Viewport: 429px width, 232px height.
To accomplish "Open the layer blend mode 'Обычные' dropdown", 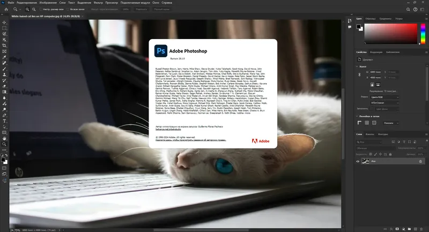I will click(x=375, y=148).
